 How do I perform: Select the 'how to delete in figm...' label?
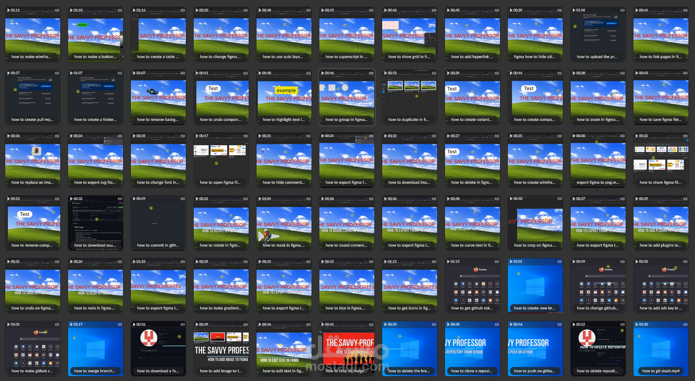click(x=472, y=182)
